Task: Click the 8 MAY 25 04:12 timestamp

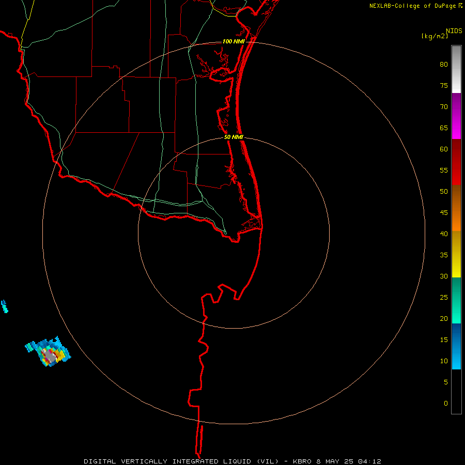Action: [349, 461]
